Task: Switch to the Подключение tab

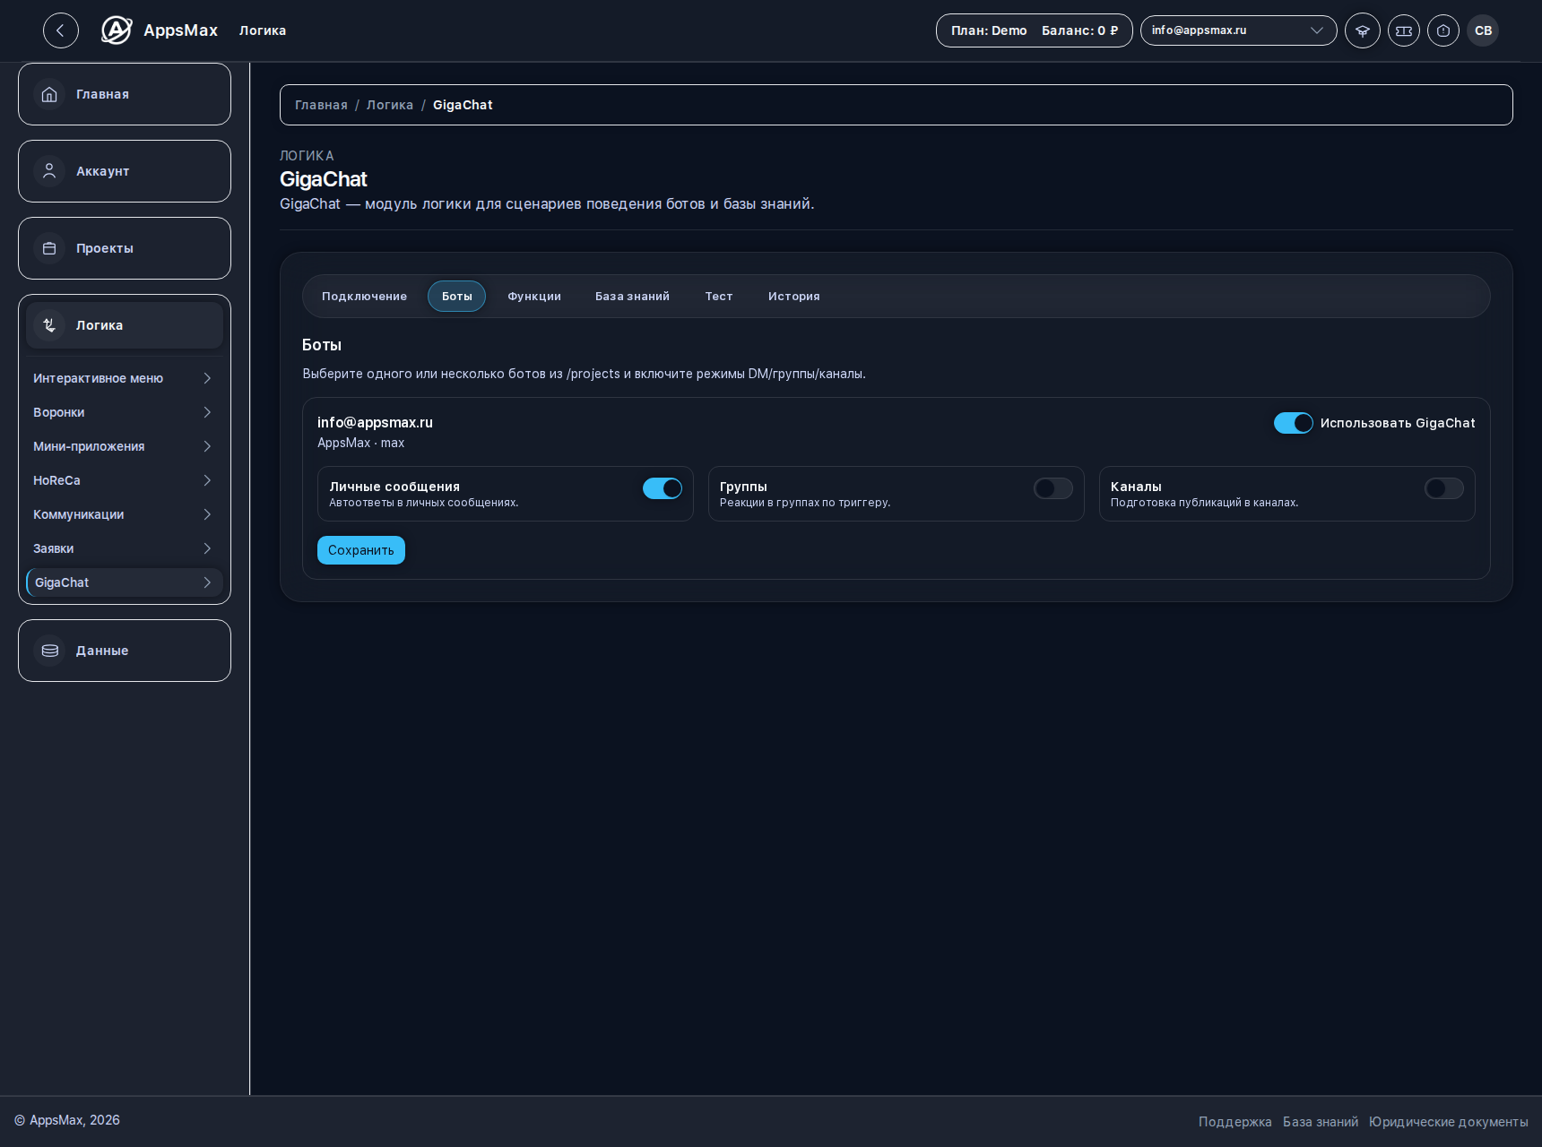Action: click(364, 297)
